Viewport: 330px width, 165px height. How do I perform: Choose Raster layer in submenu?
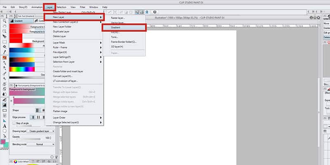[124, 18]
